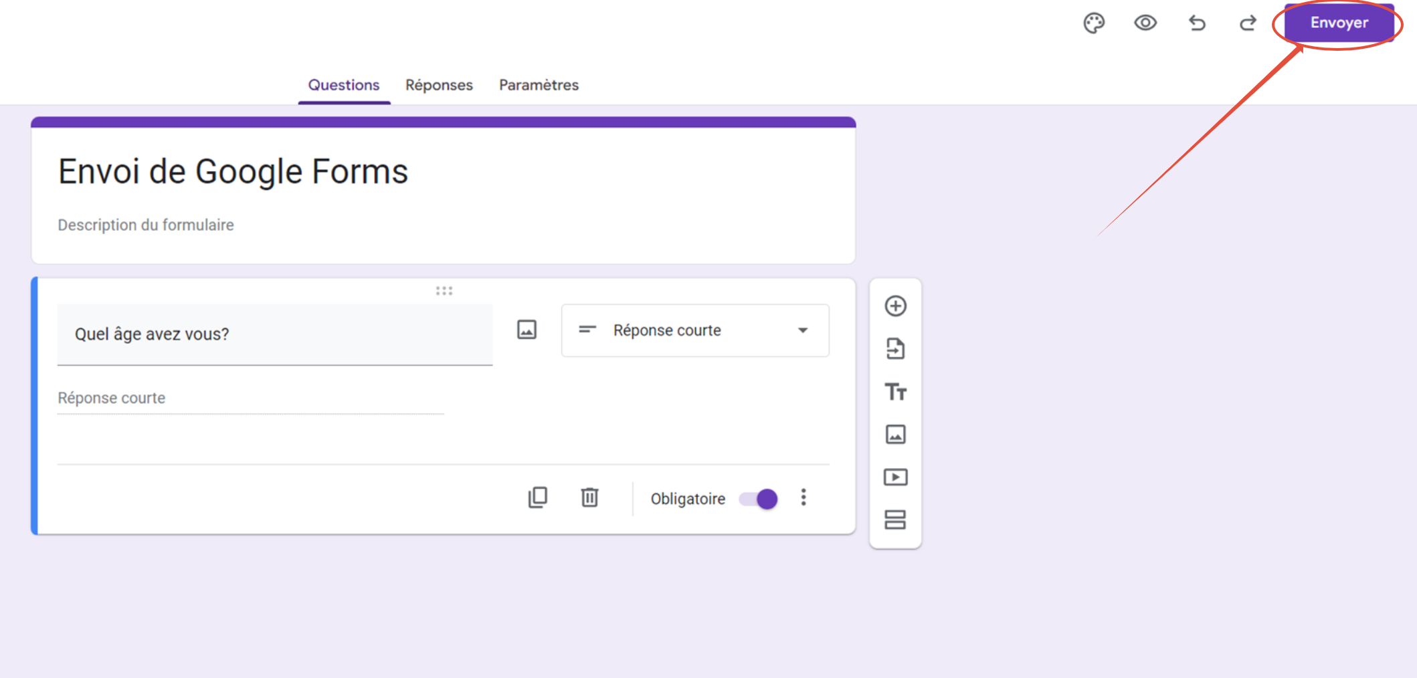Grab the question drag handle dots
The width and height of the screenshot is (1417, 678).
tap(444, 291)
